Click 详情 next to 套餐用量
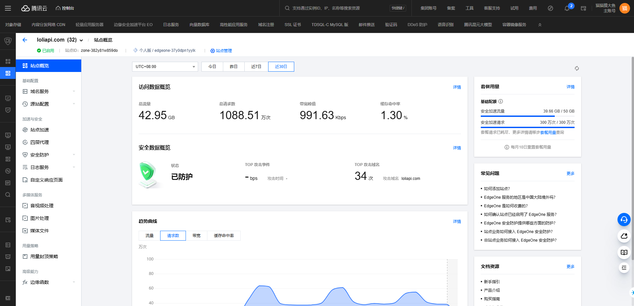 (570, 86)
